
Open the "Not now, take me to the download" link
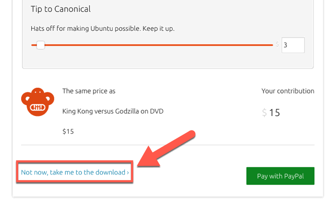click(73, 173)
